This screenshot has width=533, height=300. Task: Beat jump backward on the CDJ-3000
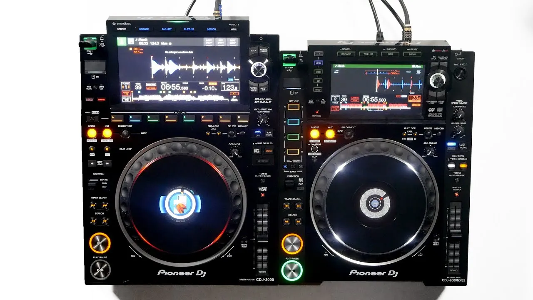pyautogui.click(x=92, y=163)
